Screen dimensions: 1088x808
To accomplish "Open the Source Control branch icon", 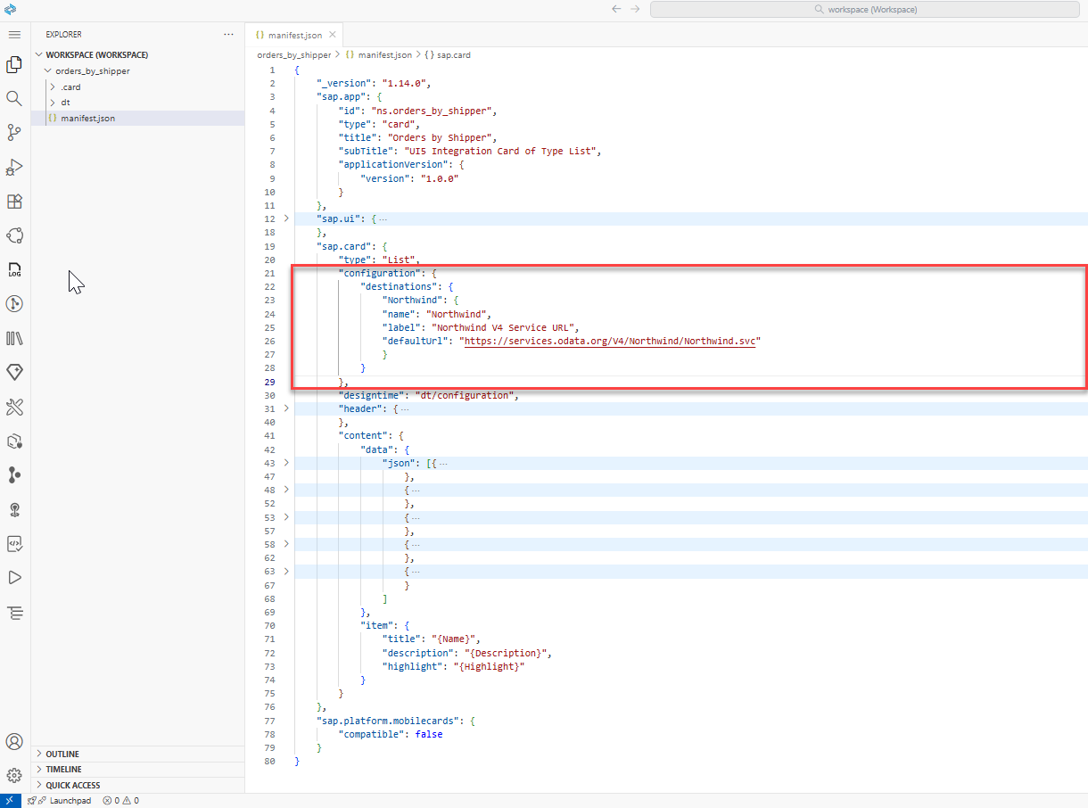I will [14, 133].
